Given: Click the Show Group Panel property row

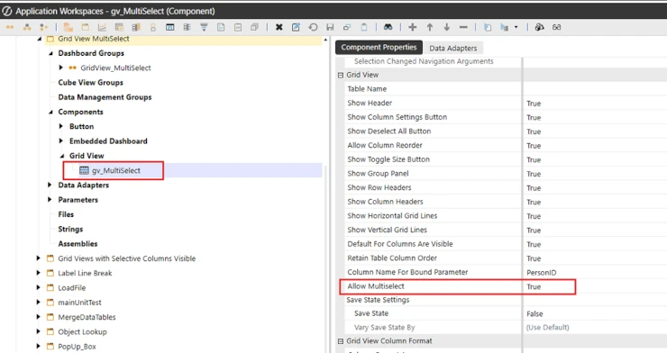Looking at the screenshot, I should (x=506, y=173).
